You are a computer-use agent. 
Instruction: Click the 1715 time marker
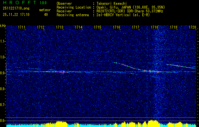click(97, 27)
